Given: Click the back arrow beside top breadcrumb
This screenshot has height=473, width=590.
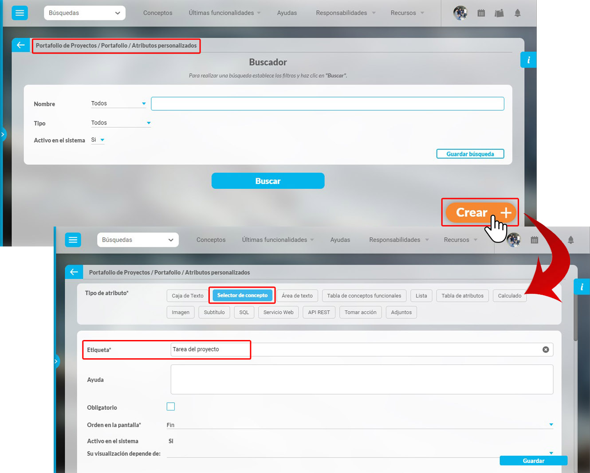Looking at the screenshot, I should 20,45.
